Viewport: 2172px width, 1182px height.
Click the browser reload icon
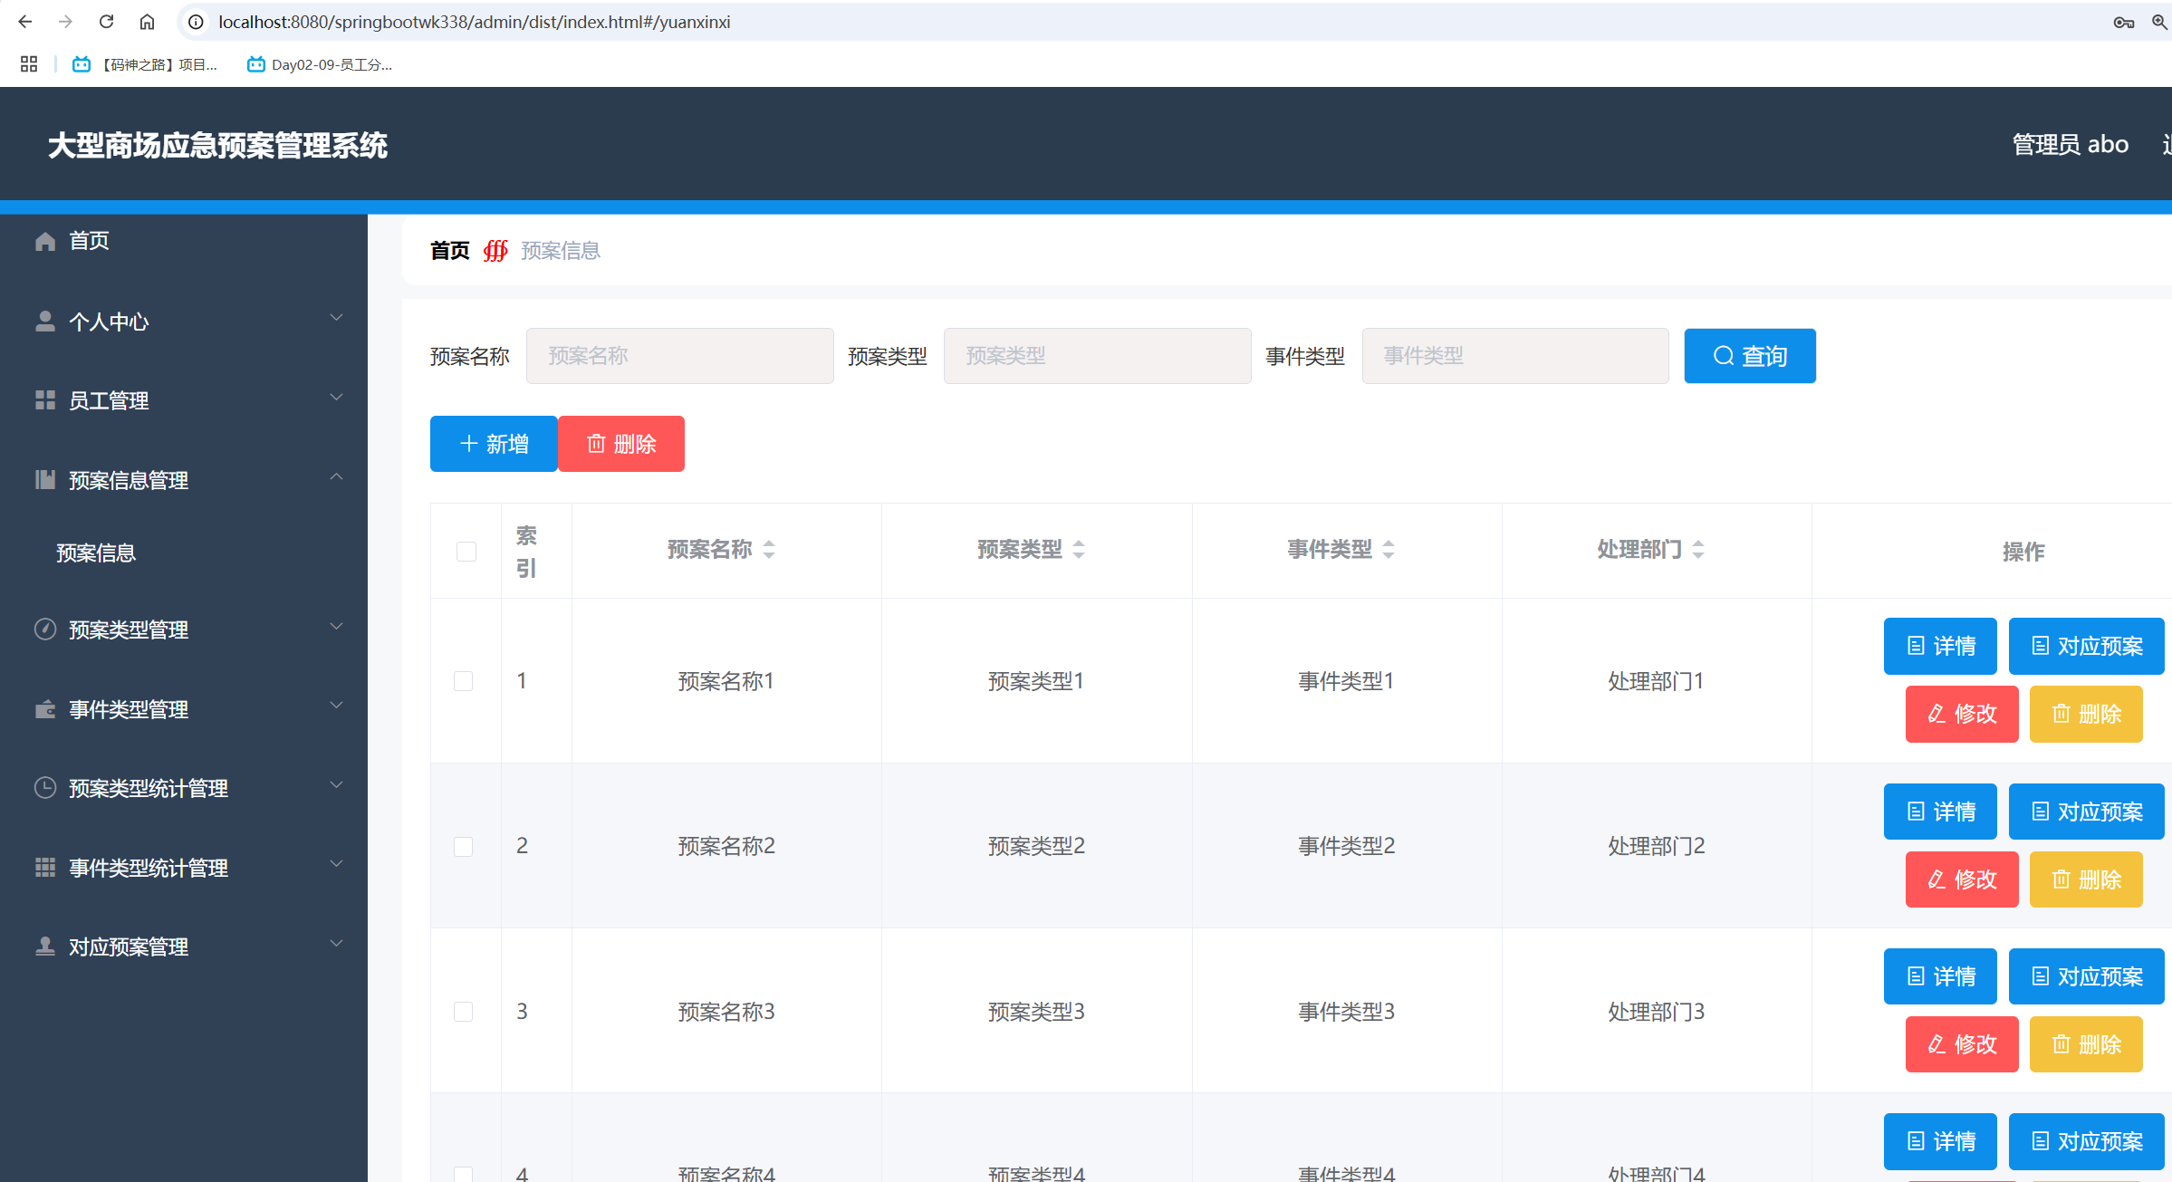(106, 22)
